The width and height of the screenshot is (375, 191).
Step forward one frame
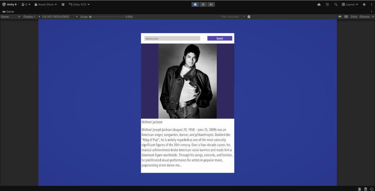pos(211,4)
